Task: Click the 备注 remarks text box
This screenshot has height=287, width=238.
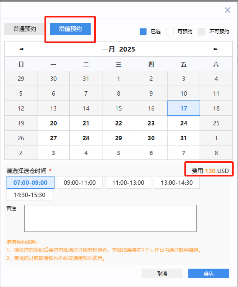Action: pyautogui.click(x=111, y=218)
